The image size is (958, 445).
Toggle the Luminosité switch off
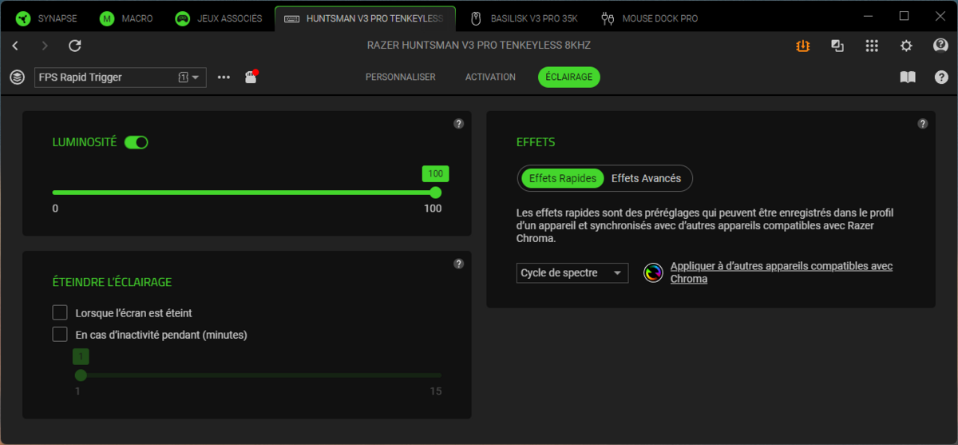pyautogui.click(x=137, y=142)
